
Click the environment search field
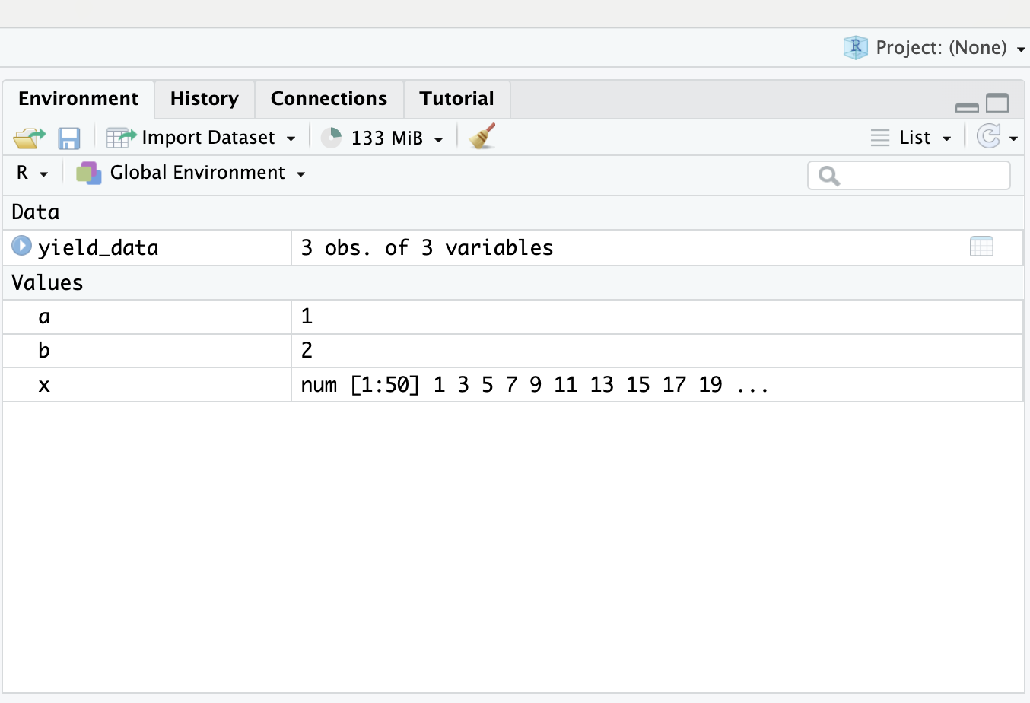(x=909, y=175)
